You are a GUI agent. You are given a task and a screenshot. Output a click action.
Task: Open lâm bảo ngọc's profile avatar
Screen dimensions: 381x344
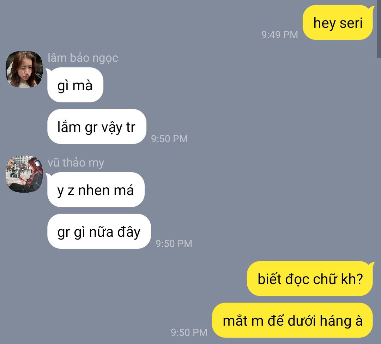tap(24, 69)
